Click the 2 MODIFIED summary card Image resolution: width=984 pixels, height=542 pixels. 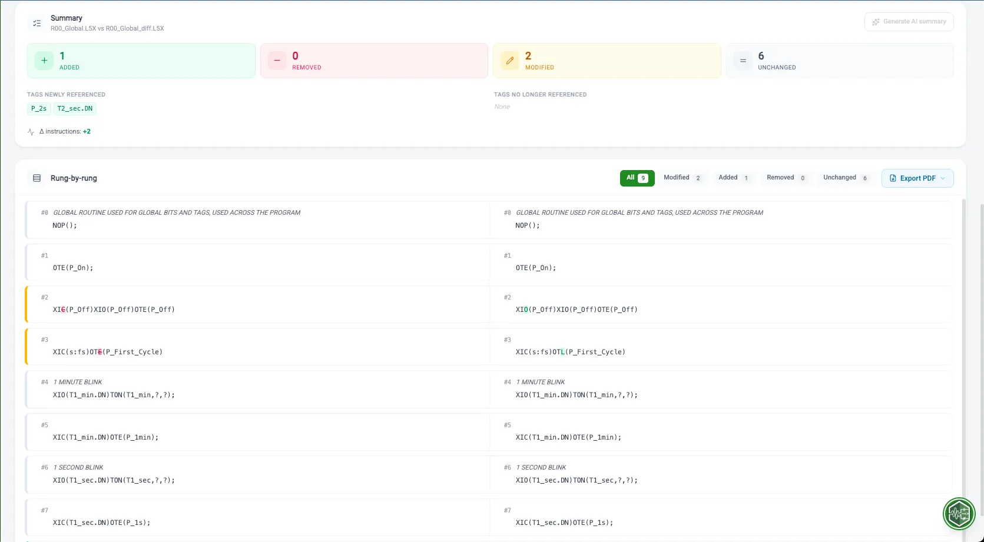[x=607, y=61]
